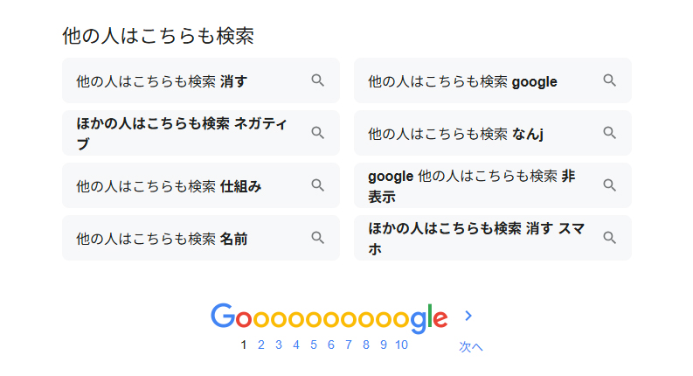This screenshot has height=376, width=693.
Task: Click search icon next to "仕組み" suggestion
Action: pos(317,185)
